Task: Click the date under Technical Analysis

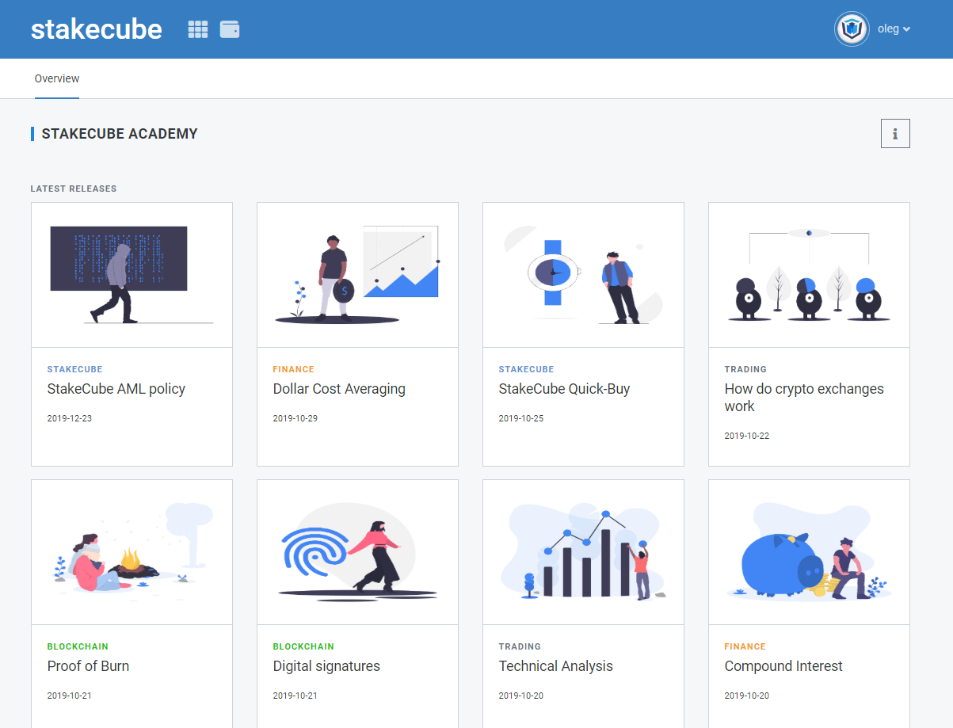Action: coord(521,696)
